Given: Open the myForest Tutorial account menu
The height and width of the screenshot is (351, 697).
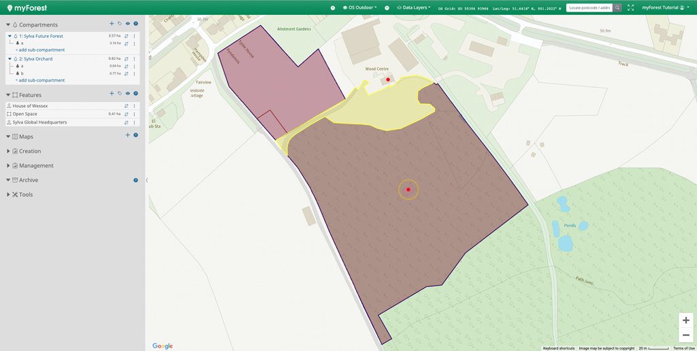Looking at the screenshot, I should coord(666,7).
